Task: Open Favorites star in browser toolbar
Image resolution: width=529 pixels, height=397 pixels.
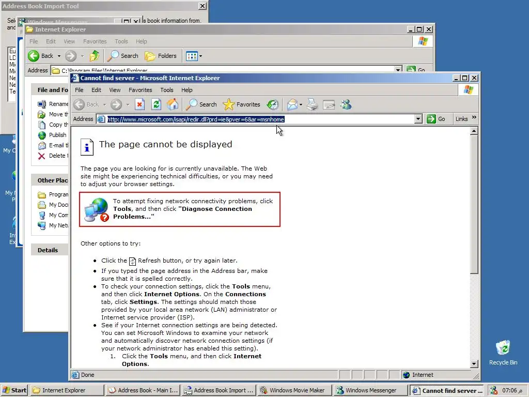Action: pyautogui.click(x=242, y=104)
